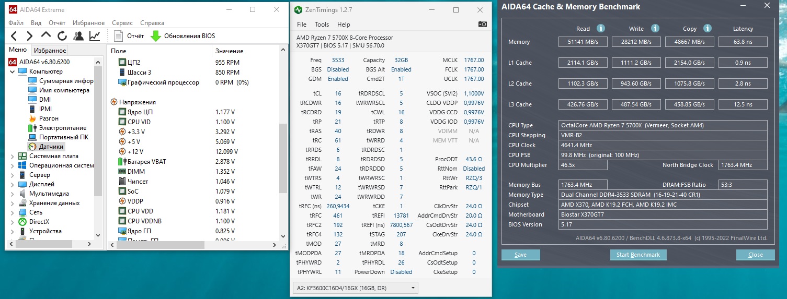Click the Refresh icon in AIDA64 toolbar
This screenshot has width=787, height=299.
point(62,36)
